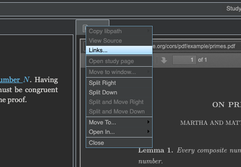Click the 'Lemma 1.' heading text
The image size is (241, 167).
155,150
